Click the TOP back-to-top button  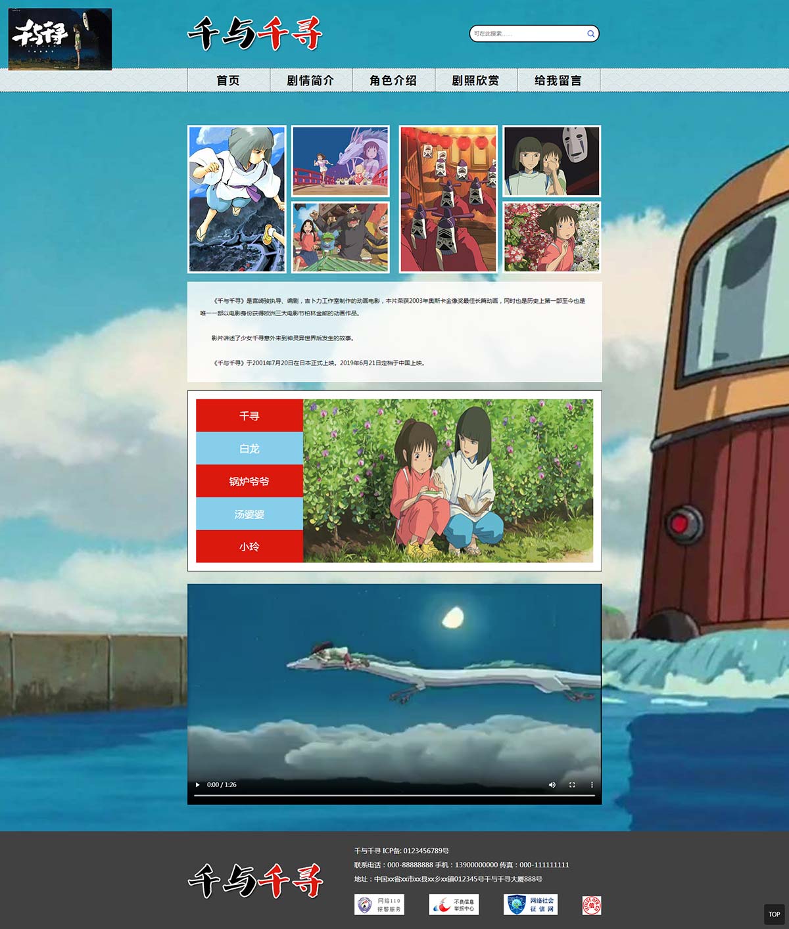click(775, 914)
